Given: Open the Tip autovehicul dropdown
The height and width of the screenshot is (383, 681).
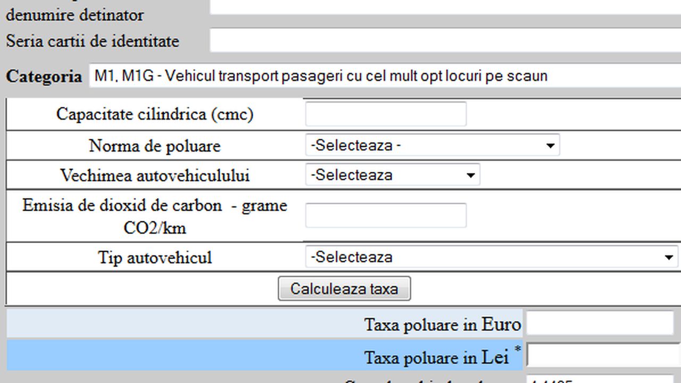Looking at the screenshot, I should pyautogui.click(x=489, y=257).
